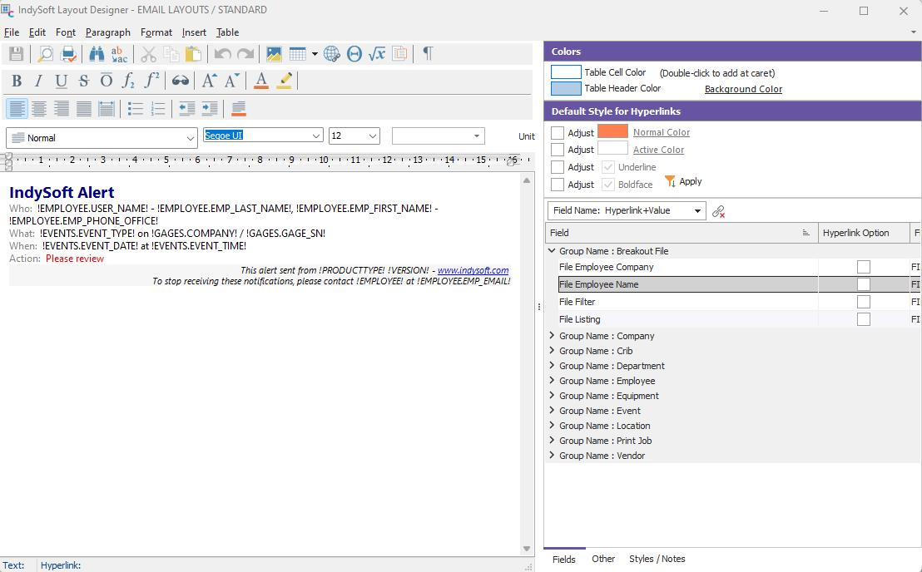Viewport: 922px width, 572px height.
Task: Open the font size 12 dropdown
Action: [x=372, y=136]
